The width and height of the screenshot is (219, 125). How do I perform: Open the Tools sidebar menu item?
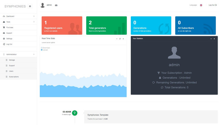click(18, 22)
